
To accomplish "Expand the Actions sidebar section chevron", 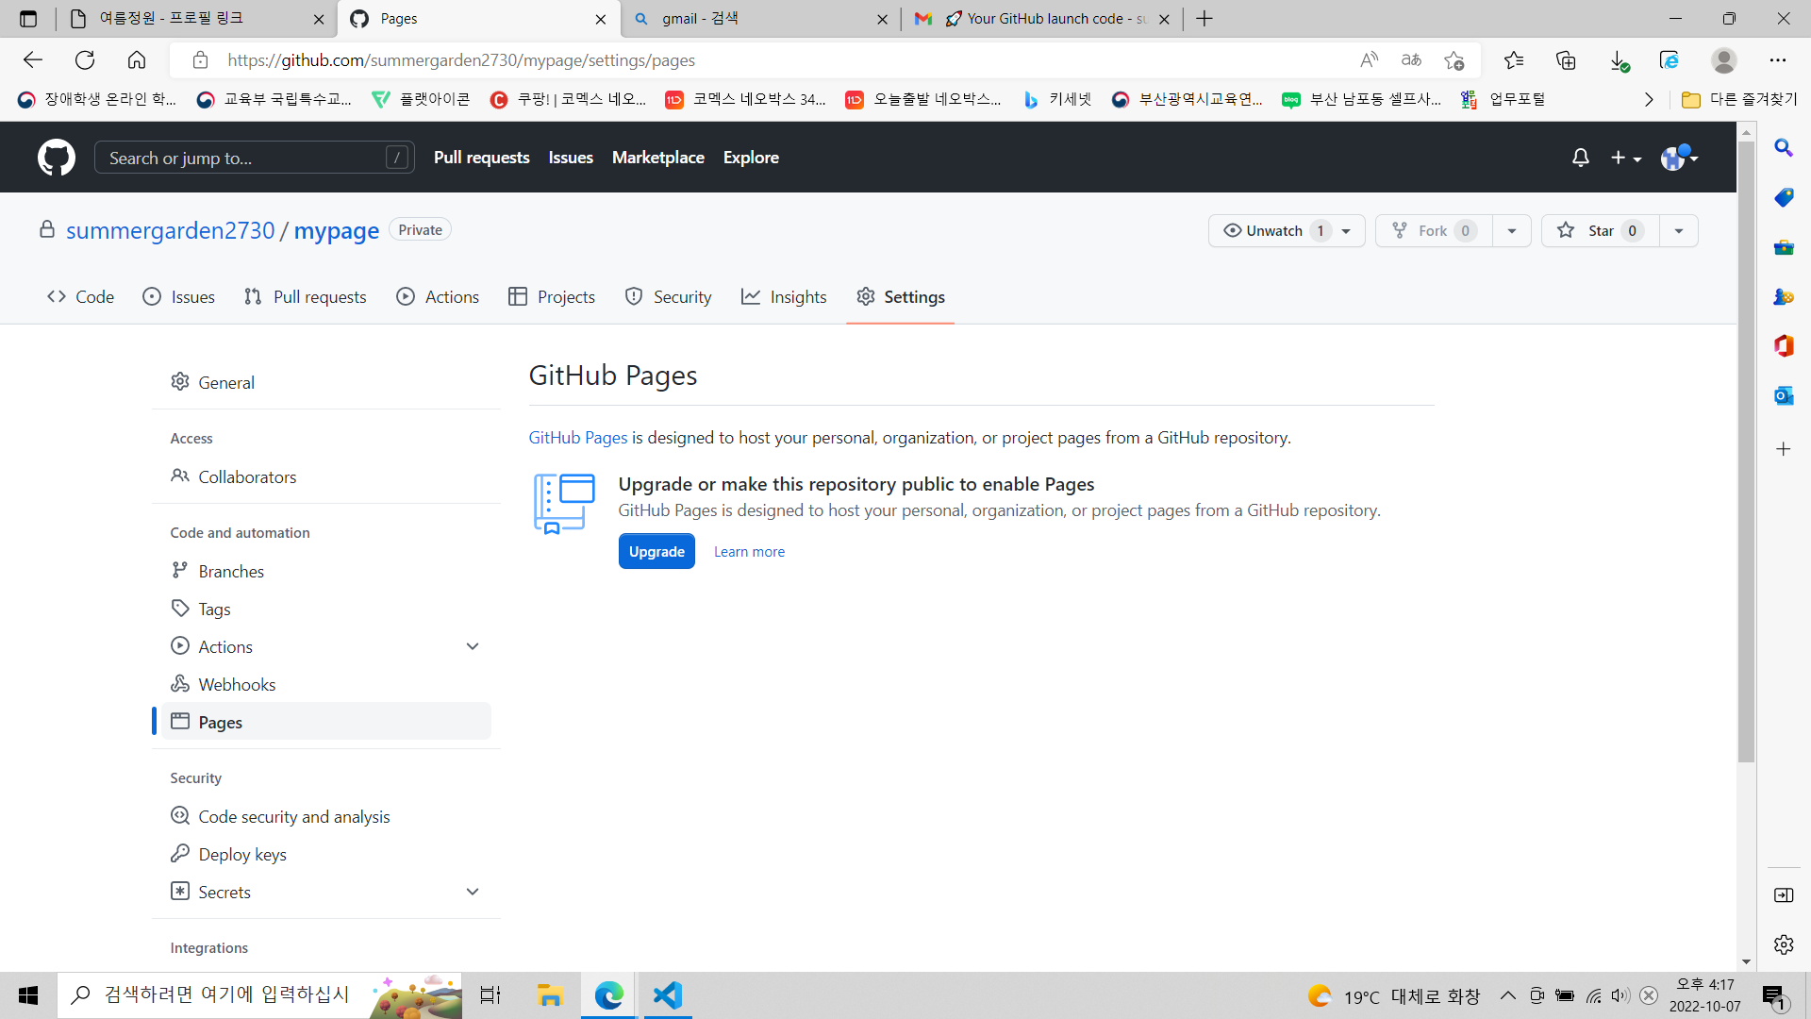I will point(473,646).
